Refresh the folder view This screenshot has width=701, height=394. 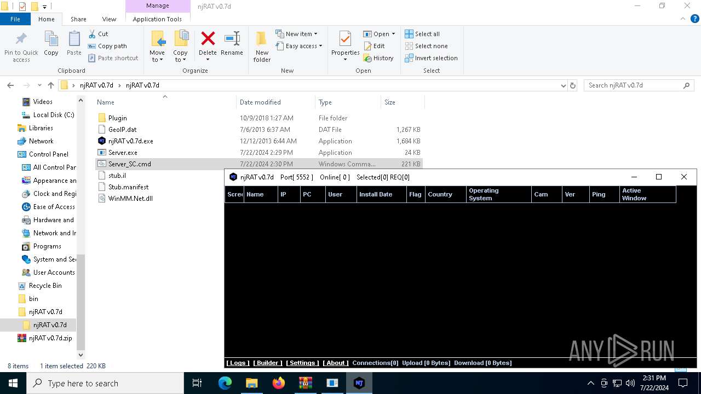coord(573,85)
